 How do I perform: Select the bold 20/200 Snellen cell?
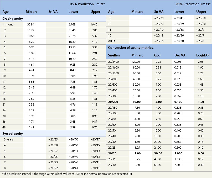(x=114, y=101)
